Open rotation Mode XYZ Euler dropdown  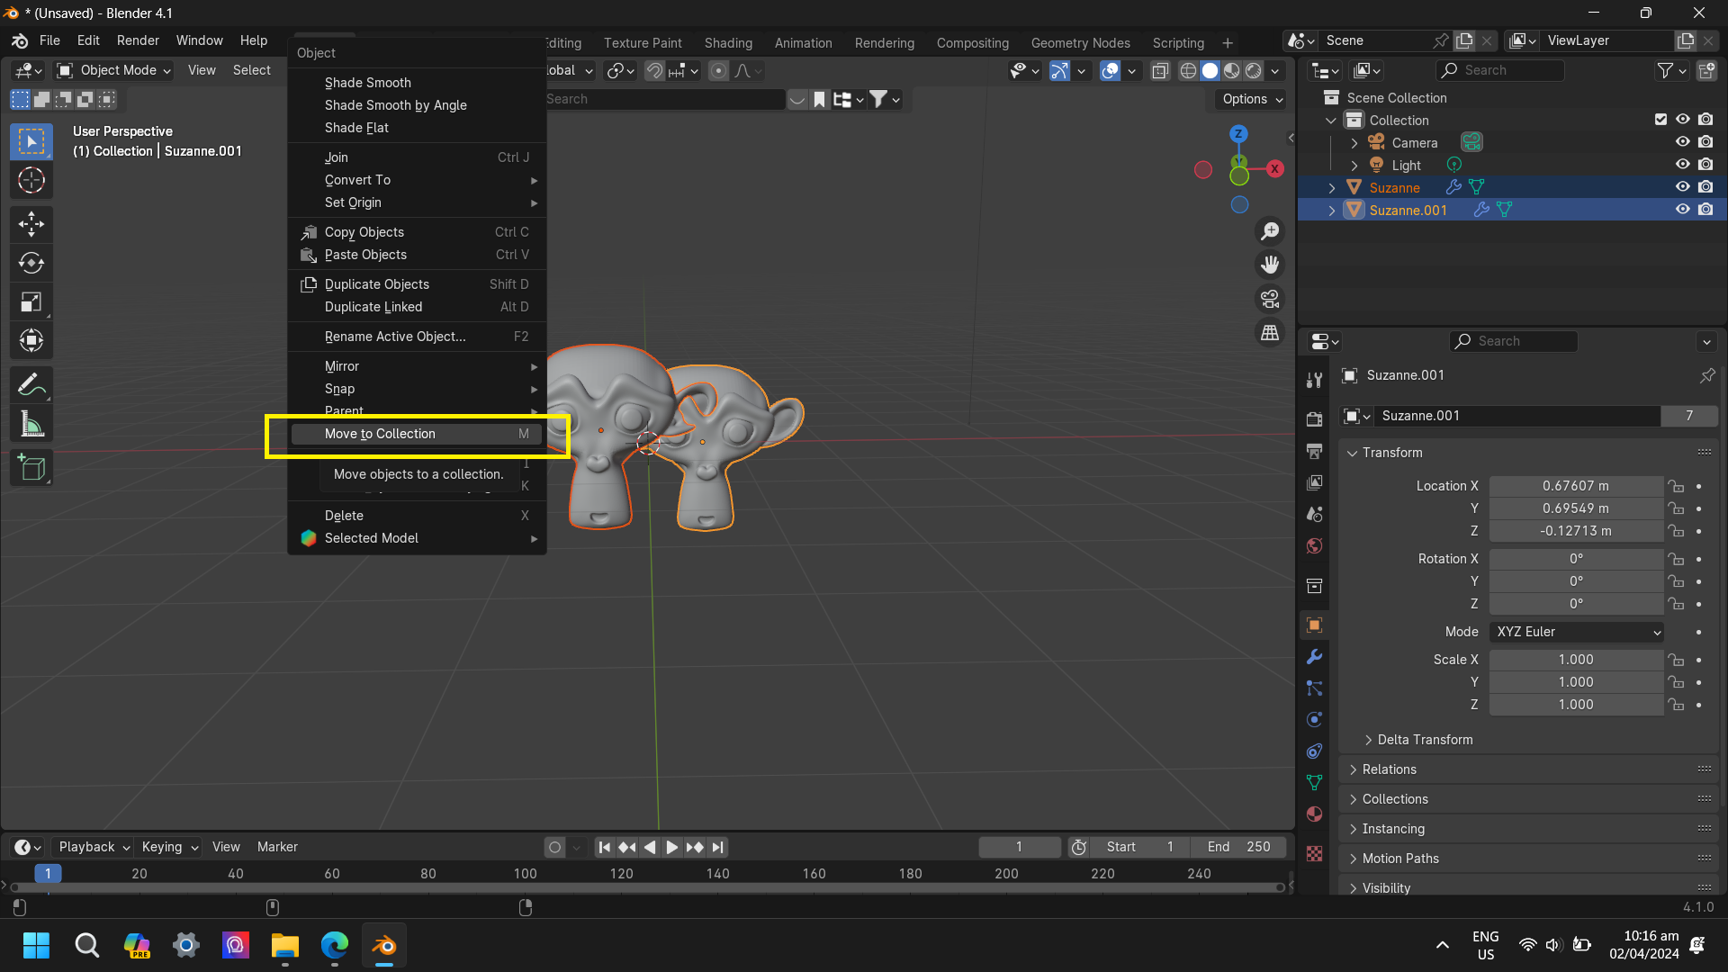(x=1576, y=632)
